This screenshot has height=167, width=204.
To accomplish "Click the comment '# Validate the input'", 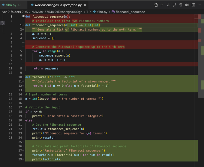I will pos(43,107).
